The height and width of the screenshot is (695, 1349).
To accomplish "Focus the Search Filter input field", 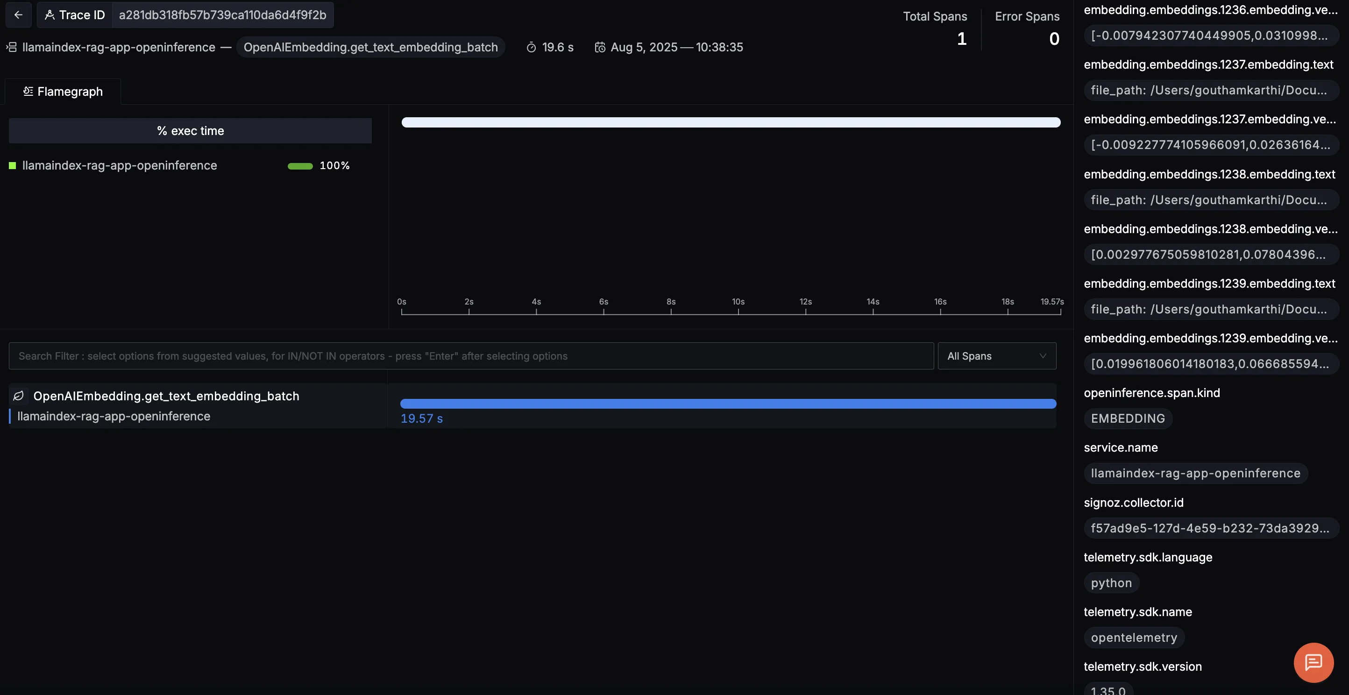I will click(x=471, y=356).
